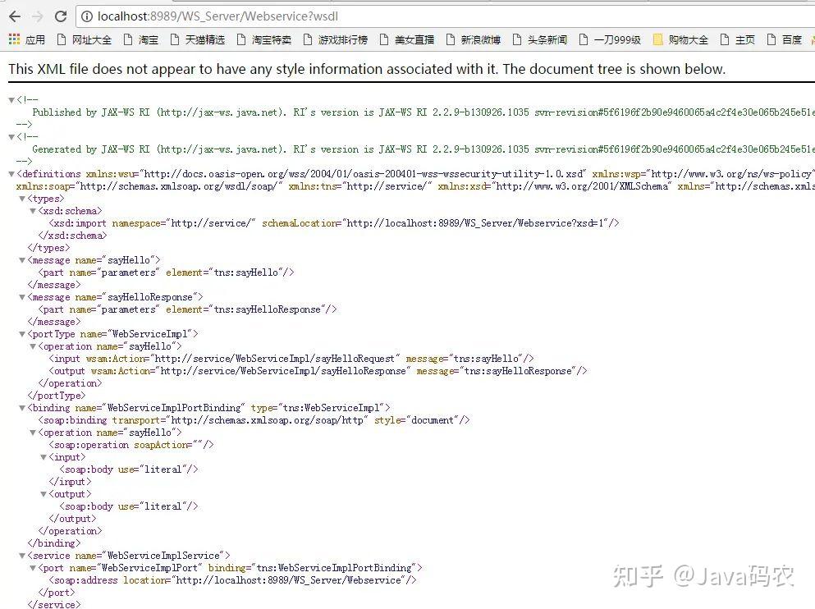Open the 新浪微博 bookmark favicon

(449, 39)
